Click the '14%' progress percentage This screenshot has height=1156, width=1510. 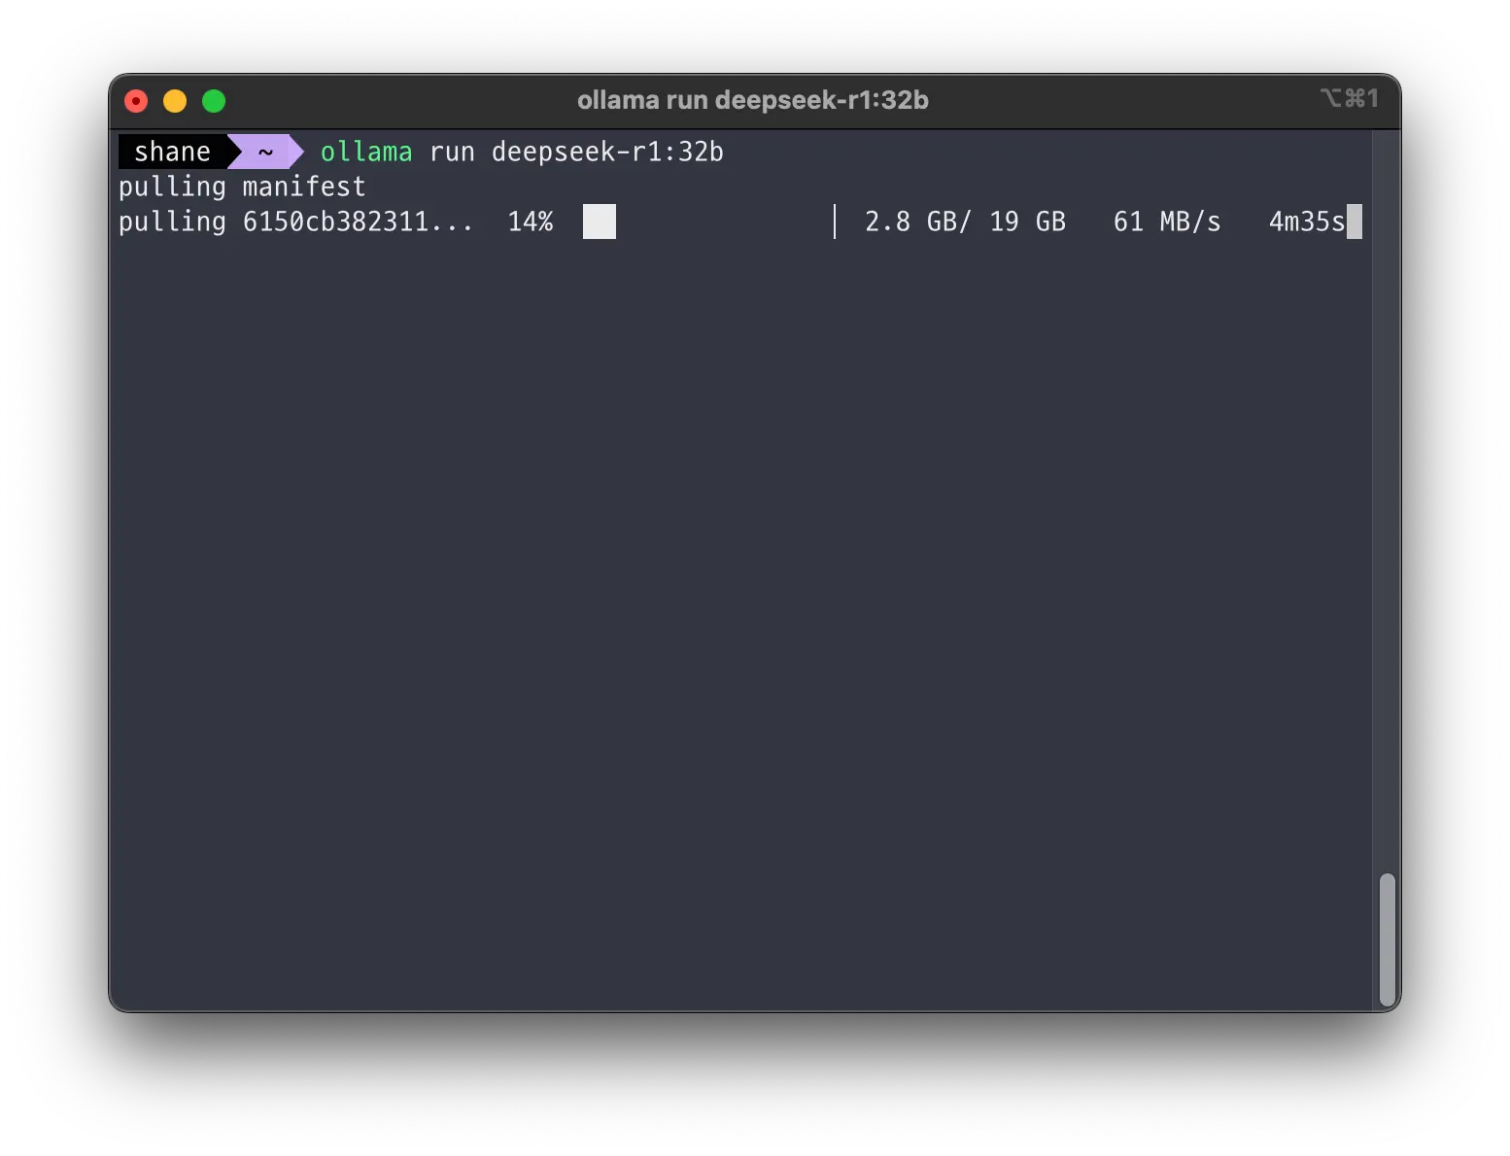531,221
